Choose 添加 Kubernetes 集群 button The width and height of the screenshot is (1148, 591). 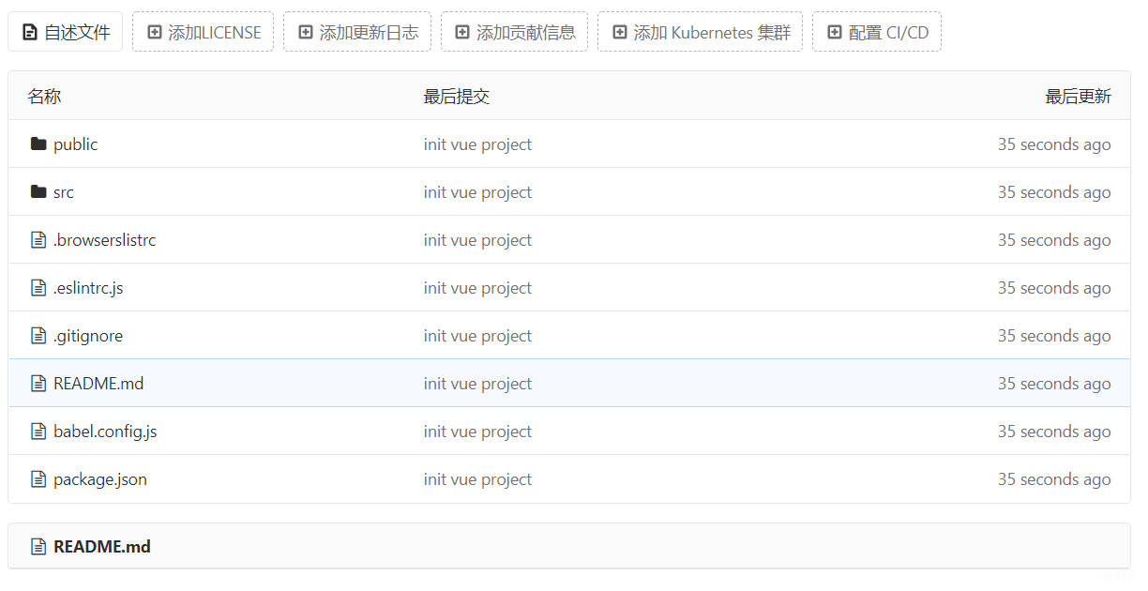[x=700, y=33]
